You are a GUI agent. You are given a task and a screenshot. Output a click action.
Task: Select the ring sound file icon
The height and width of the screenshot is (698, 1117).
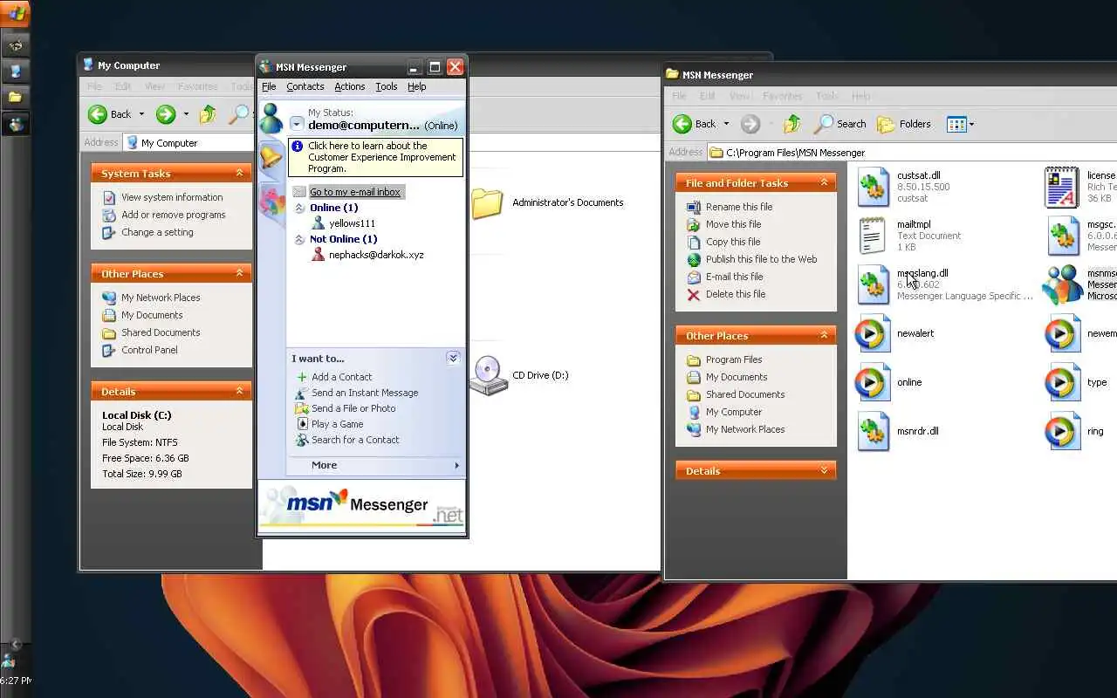pyautogui.click(x=1062, y=431)
